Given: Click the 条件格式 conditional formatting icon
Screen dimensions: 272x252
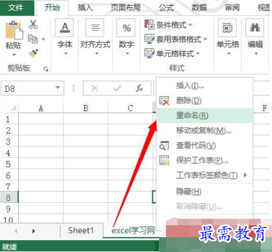Looking at the screenshot, I should click(149, 25).
